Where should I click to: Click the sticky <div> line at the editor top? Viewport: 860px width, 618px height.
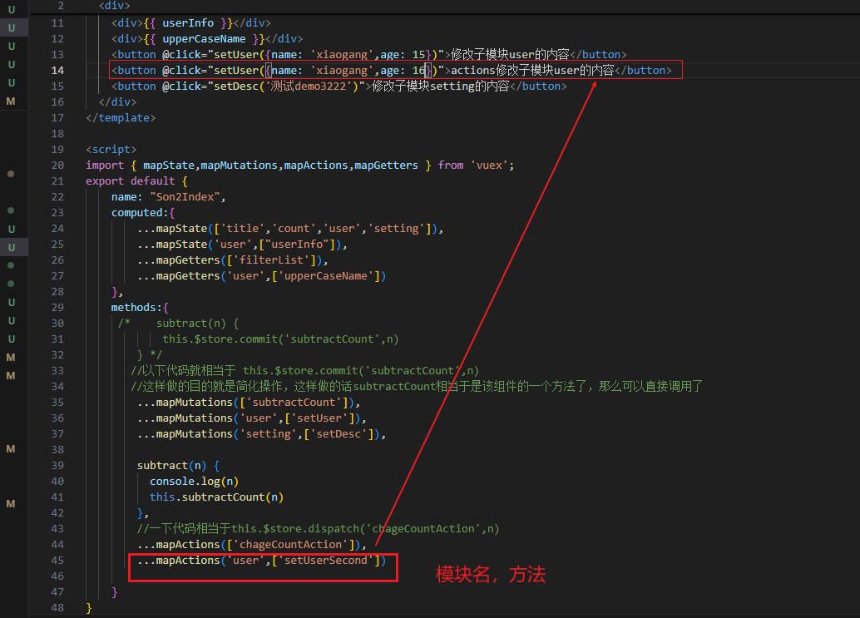[115, 6]
